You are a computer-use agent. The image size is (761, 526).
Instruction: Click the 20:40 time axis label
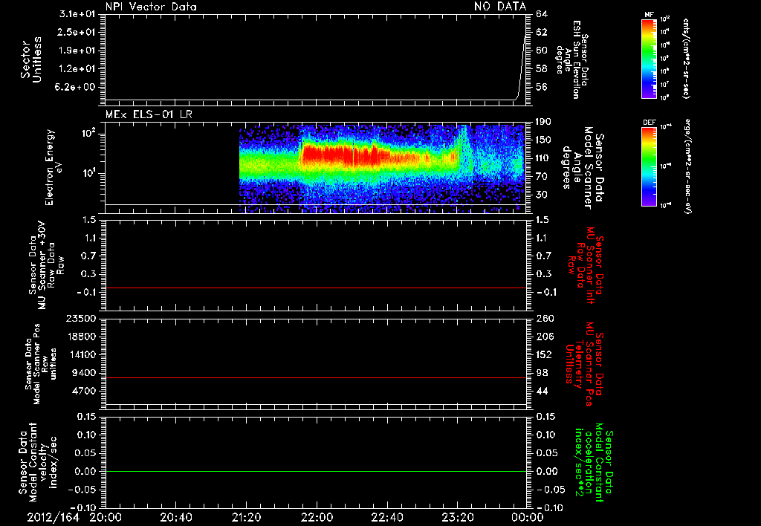pos(176,517)
